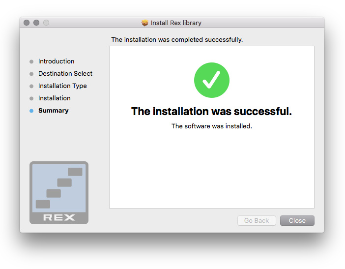Click 'The installation was successful.' heading

pos(211,111)
